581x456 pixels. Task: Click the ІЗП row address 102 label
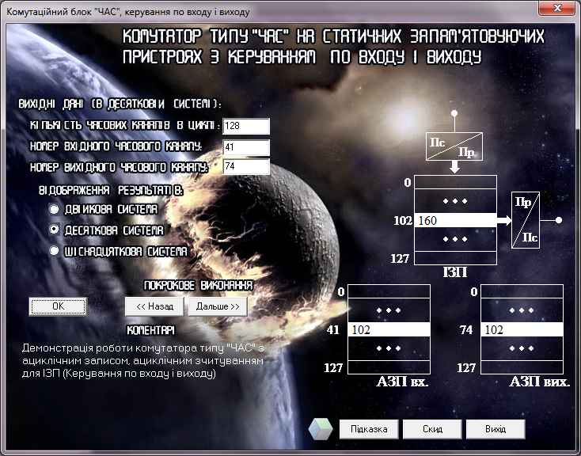pyautogui.click(x=403, y=221)
